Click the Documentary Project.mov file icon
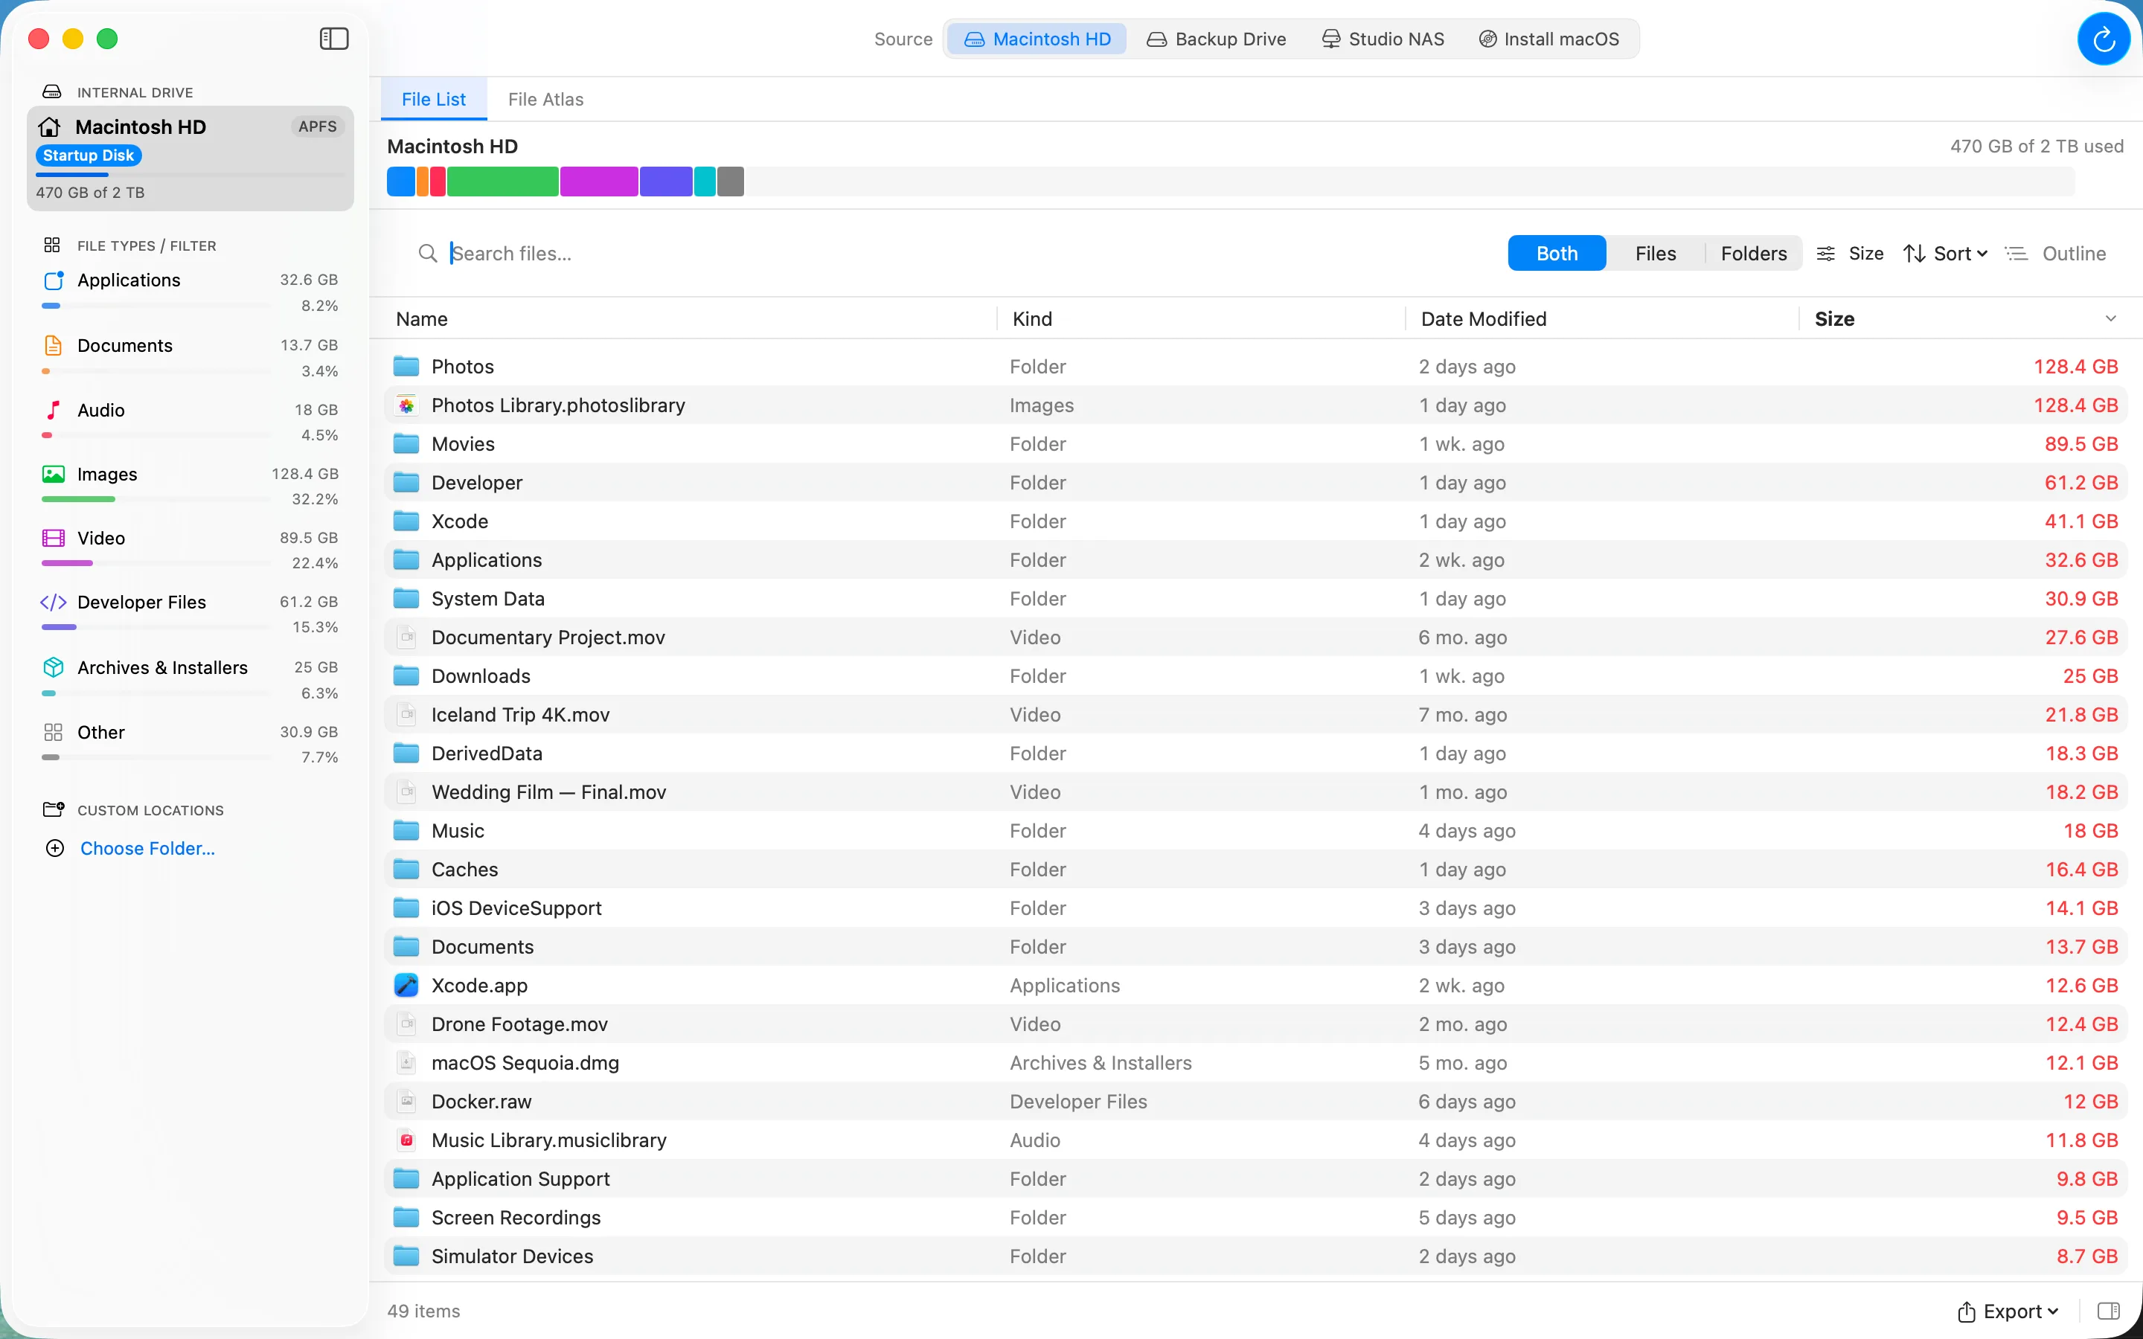The image size is (2143, 1339). tap(406, 638)
